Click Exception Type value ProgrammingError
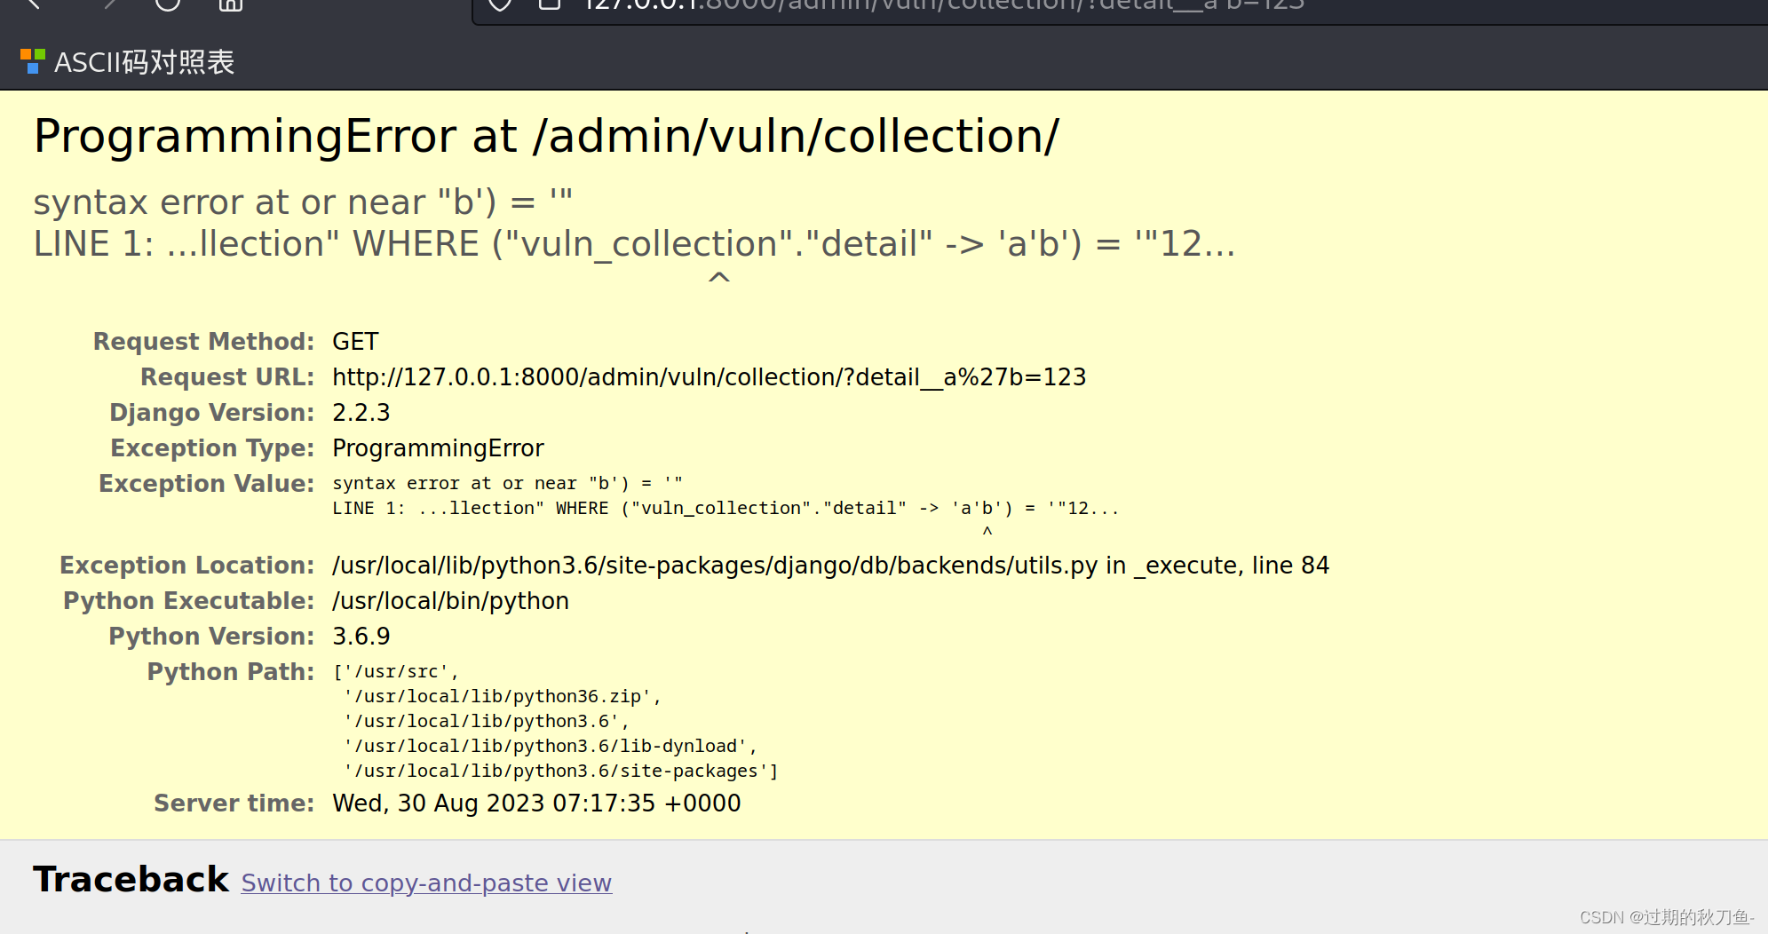 (x=438, y=448)
